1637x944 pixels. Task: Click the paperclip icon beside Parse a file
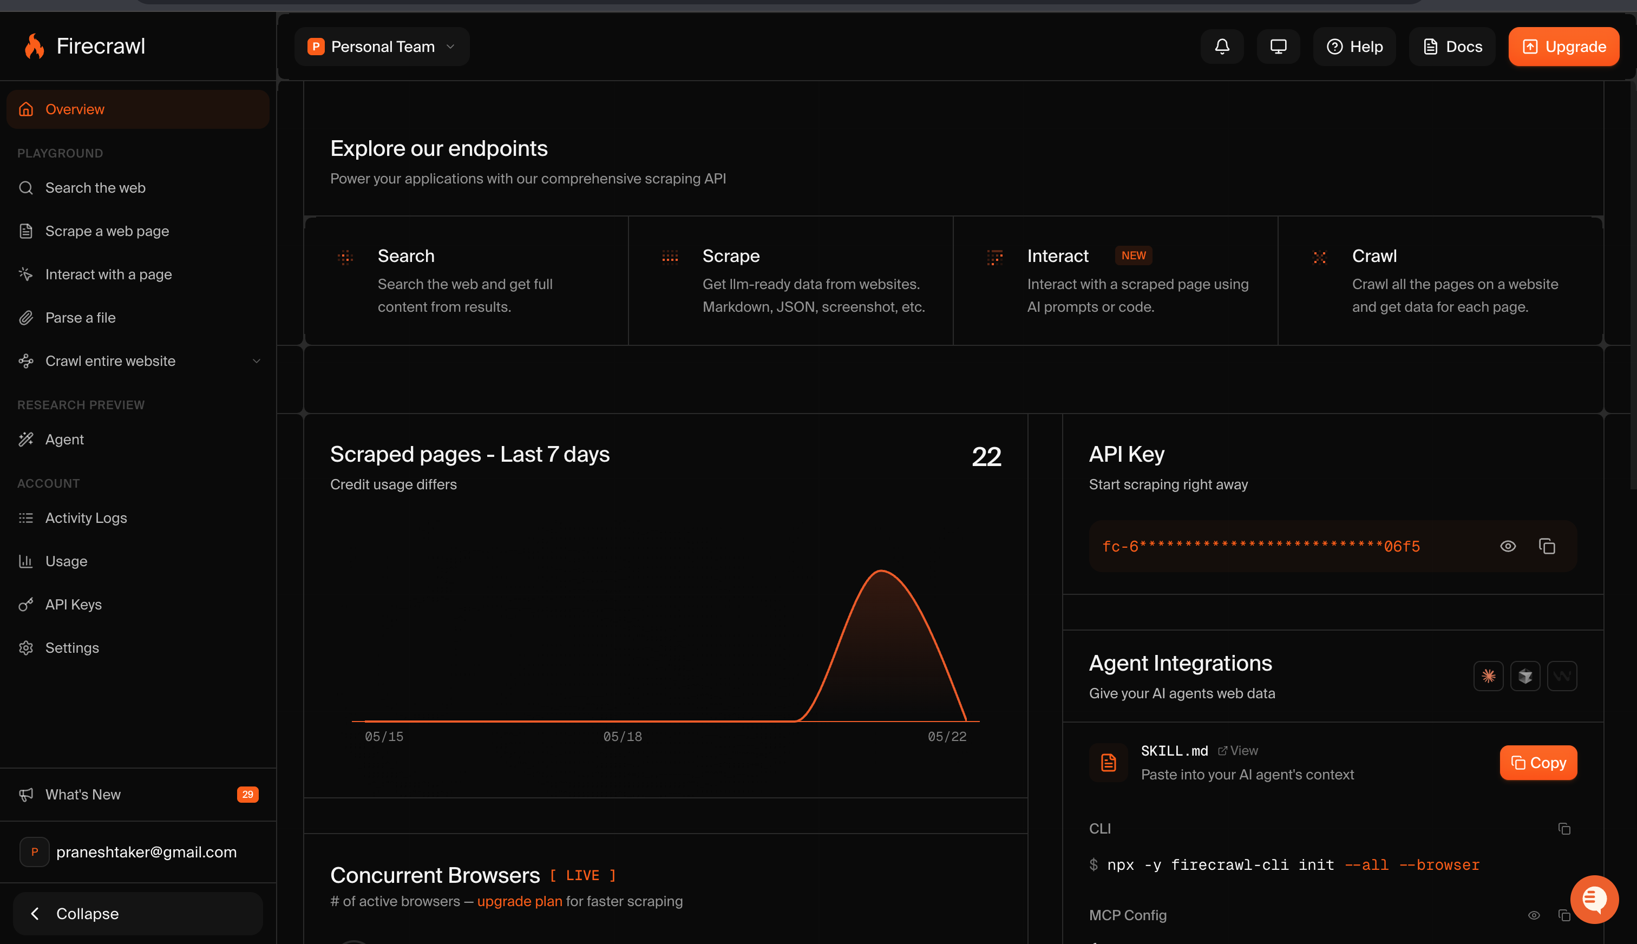tap(26, 318)
